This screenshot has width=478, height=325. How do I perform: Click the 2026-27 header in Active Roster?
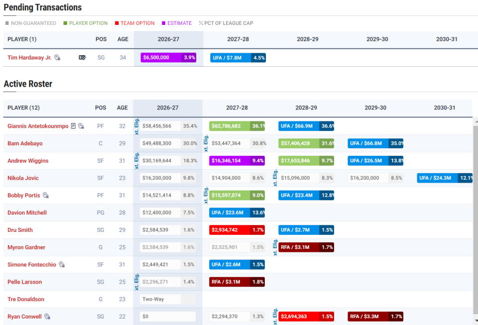[168, 108]
